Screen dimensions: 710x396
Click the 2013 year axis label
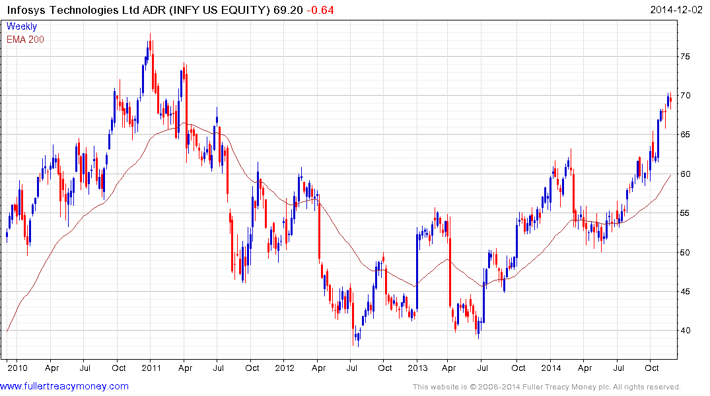click(x=417, y=368)
